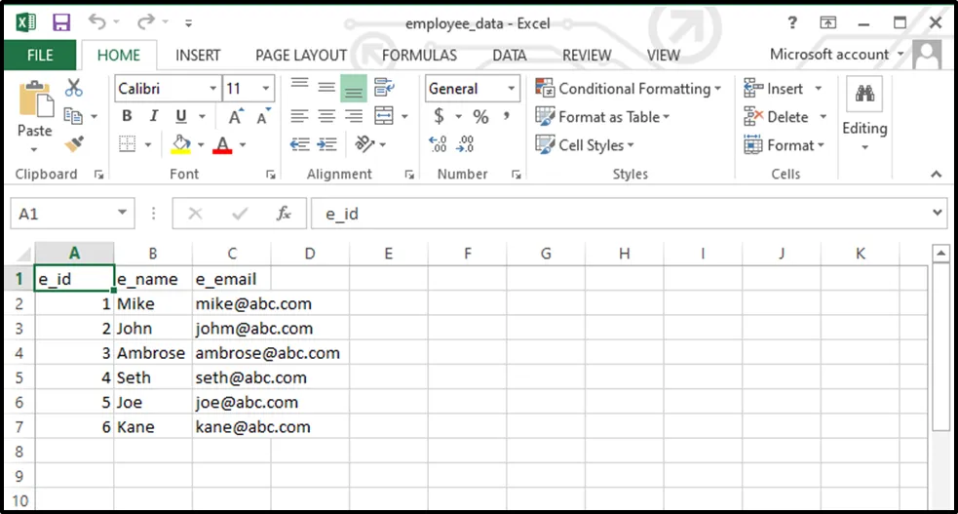Image resolution: width=958 pixels, height=514 pixels.
Task: Toggle Italic formatting
Action: click(153, 117)
